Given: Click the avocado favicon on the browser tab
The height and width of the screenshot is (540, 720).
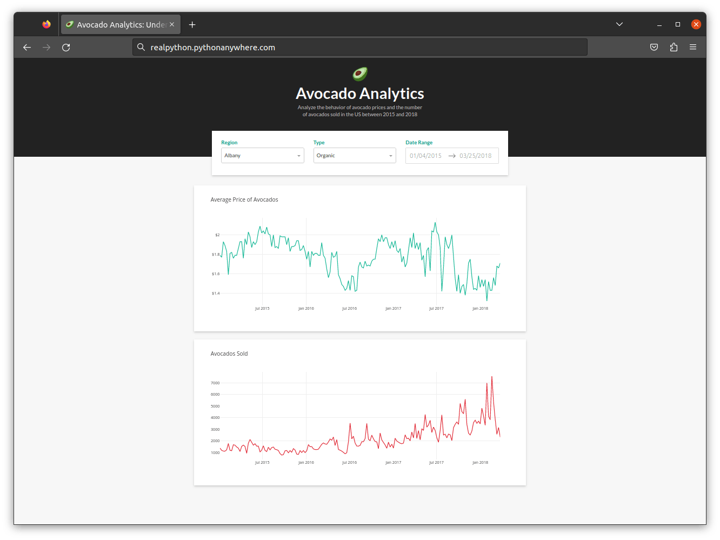Looking at the screenshot, I should [x=70, y=24].
